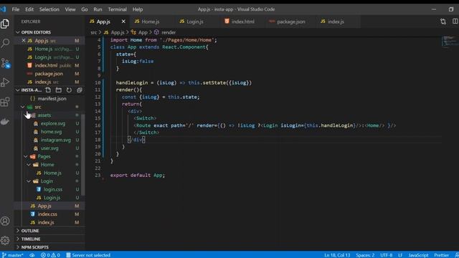
Task: Switch to the Home.js tab
Action: click(153, 21)
